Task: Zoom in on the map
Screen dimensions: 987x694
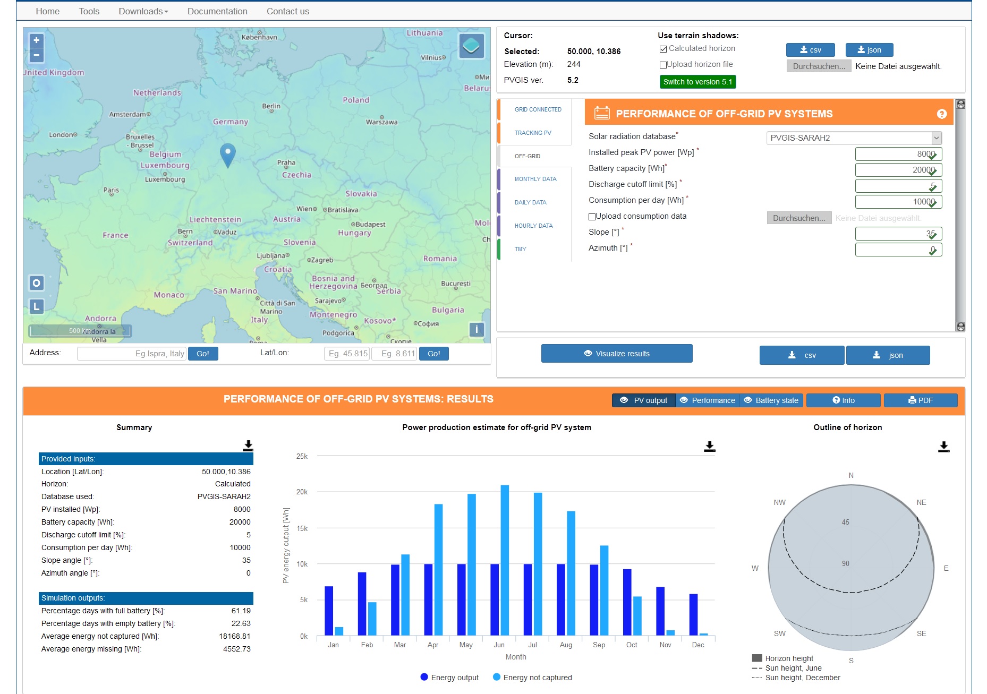Action: tap(36, 40)
